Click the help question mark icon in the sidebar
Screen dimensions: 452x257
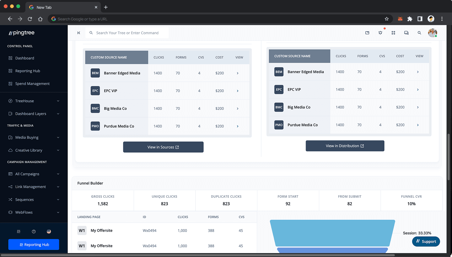(x=34, y=231)
